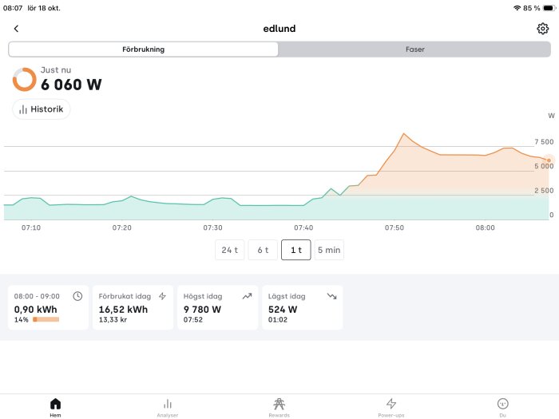Go back with the chevron arrow
Viewport: 559px width, 419px height.
click(16, 29)
